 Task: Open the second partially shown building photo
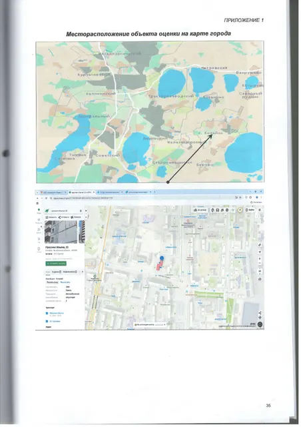point(82,232)
